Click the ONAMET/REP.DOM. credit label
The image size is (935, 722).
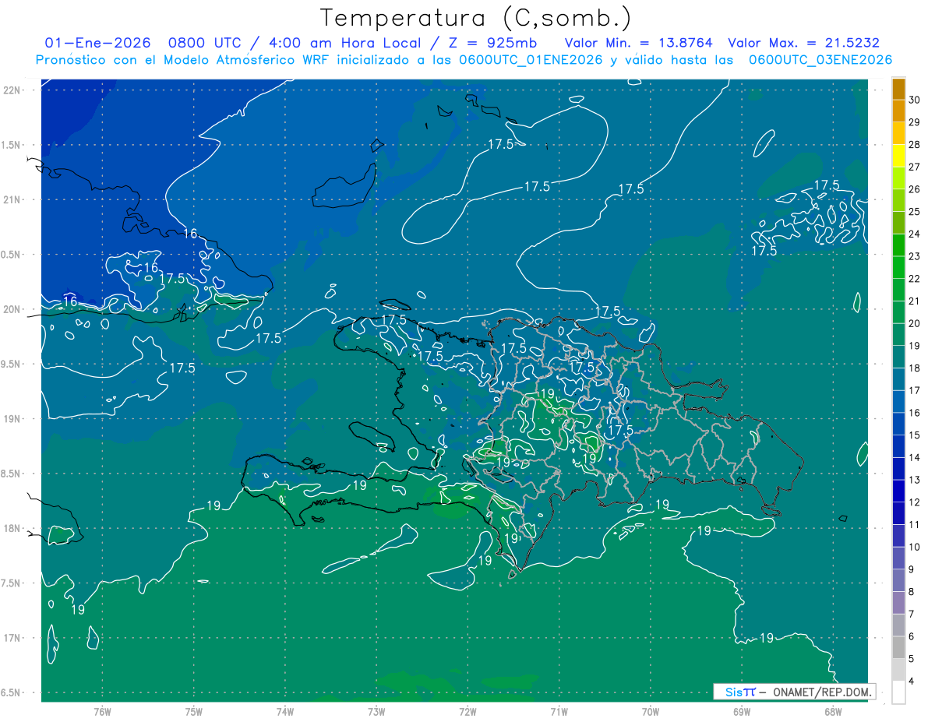(821, 692)
